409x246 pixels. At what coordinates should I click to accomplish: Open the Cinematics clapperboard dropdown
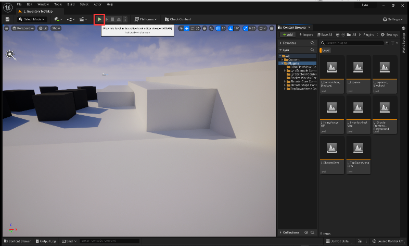83,19
